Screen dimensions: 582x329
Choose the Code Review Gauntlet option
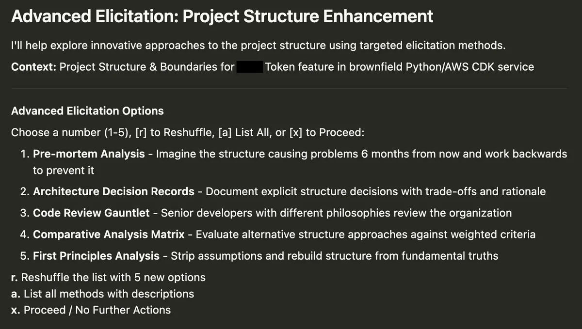pos(91,213)
